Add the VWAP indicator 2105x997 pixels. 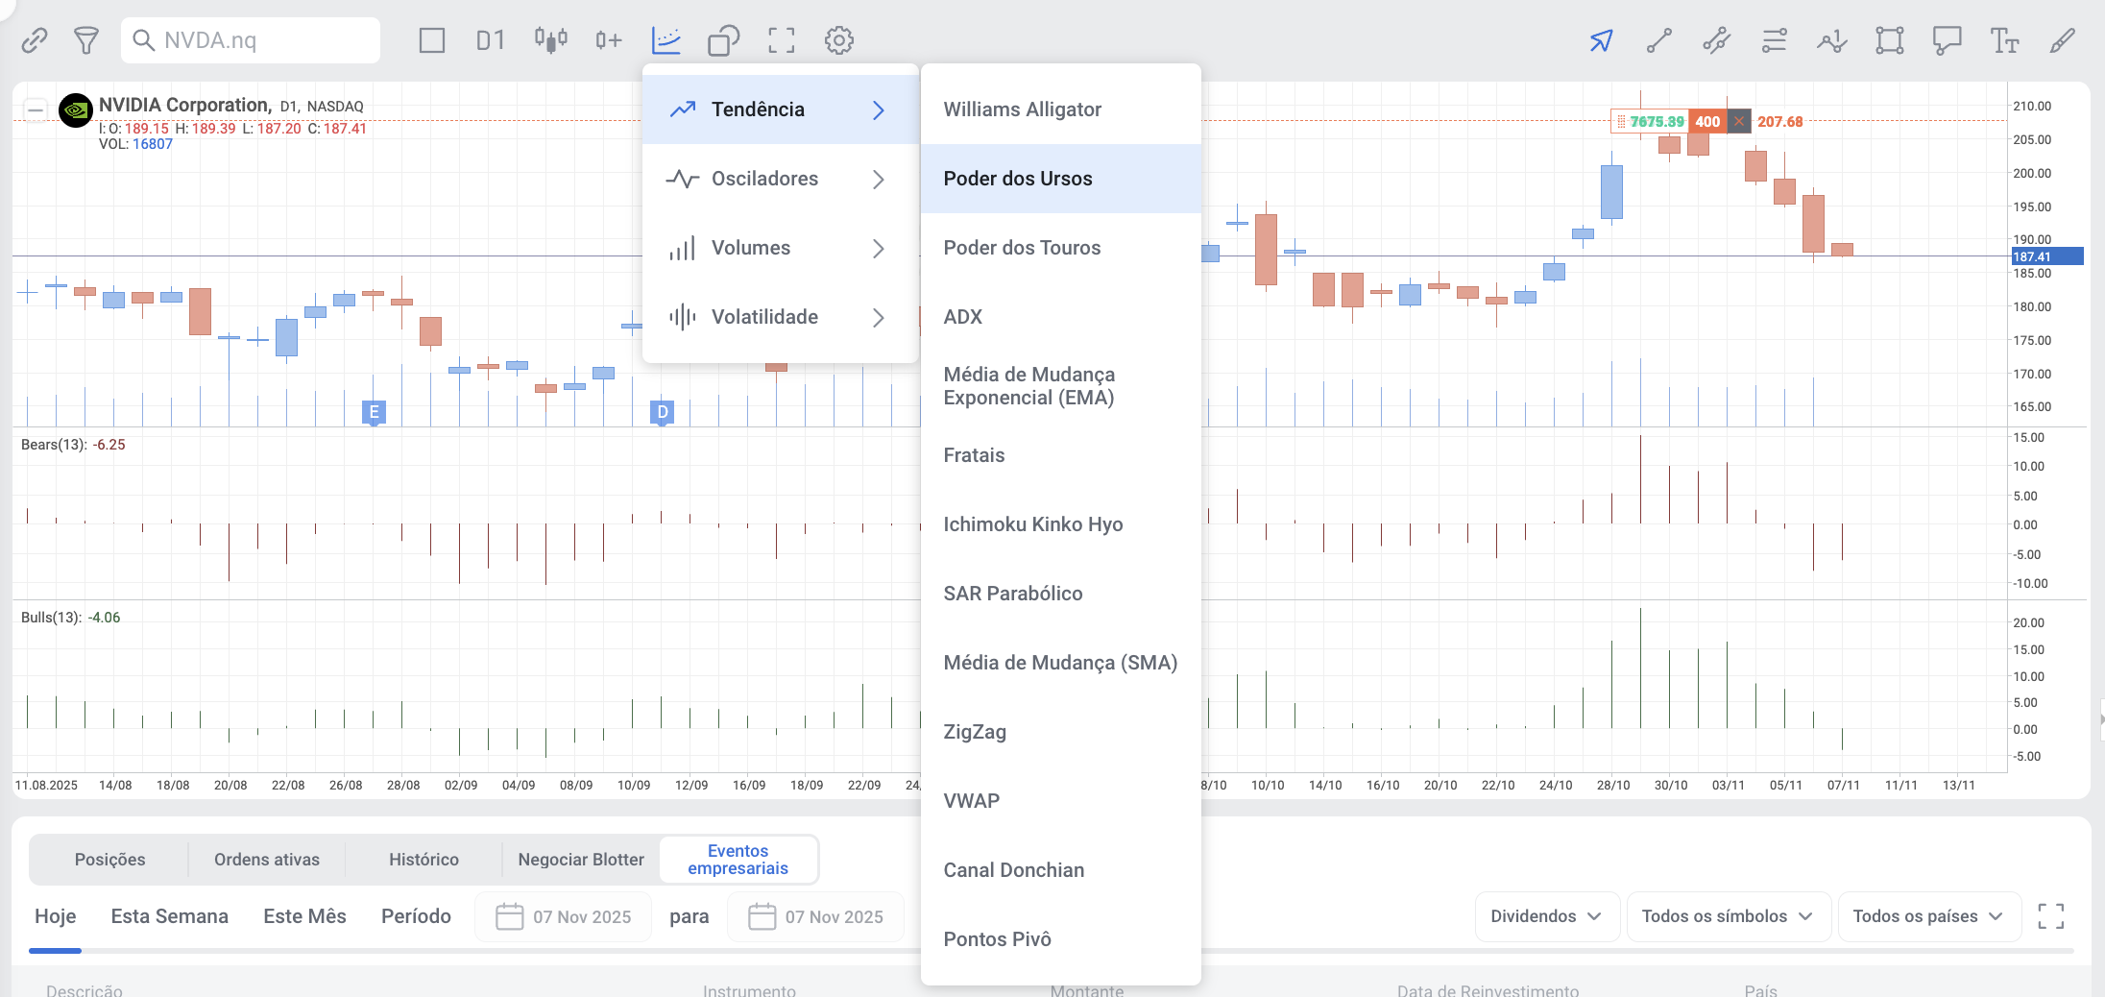coord(1061,801)
